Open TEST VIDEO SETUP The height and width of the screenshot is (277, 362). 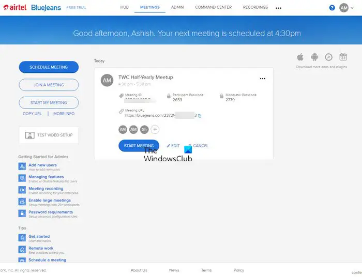click(x=49, y=135)
